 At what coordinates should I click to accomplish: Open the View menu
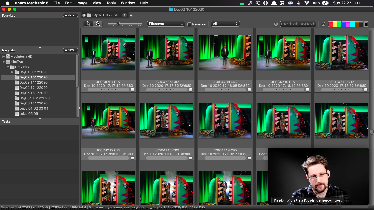point(97,3)
